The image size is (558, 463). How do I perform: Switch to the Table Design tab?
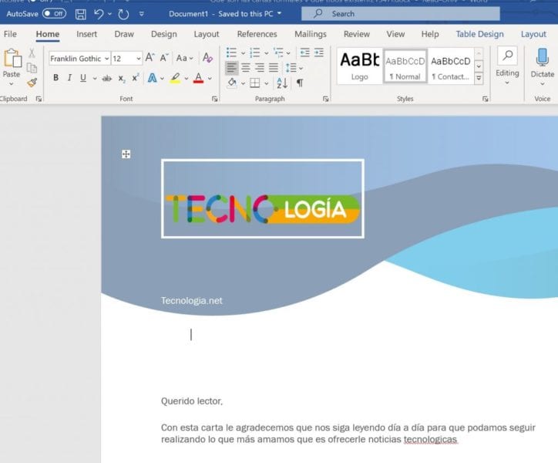tap(479, 34)
